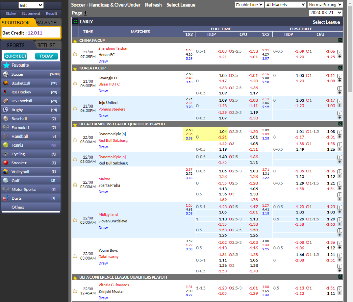Toggle favourite star for Malmo match
The width and height of the screenshot is (353, 302).
coord(75,184)
